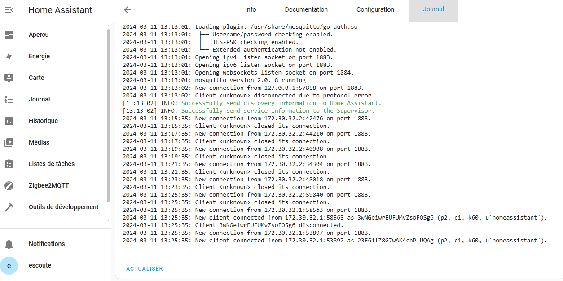Click log line 'mosquitto version 2.0.18 running'
This screenshot has width=563, height=281.
tap(214, 80)
